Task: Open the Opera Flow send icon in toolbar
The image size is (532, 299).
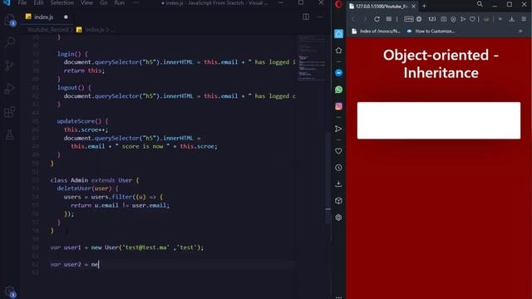Action: point(463,19)
